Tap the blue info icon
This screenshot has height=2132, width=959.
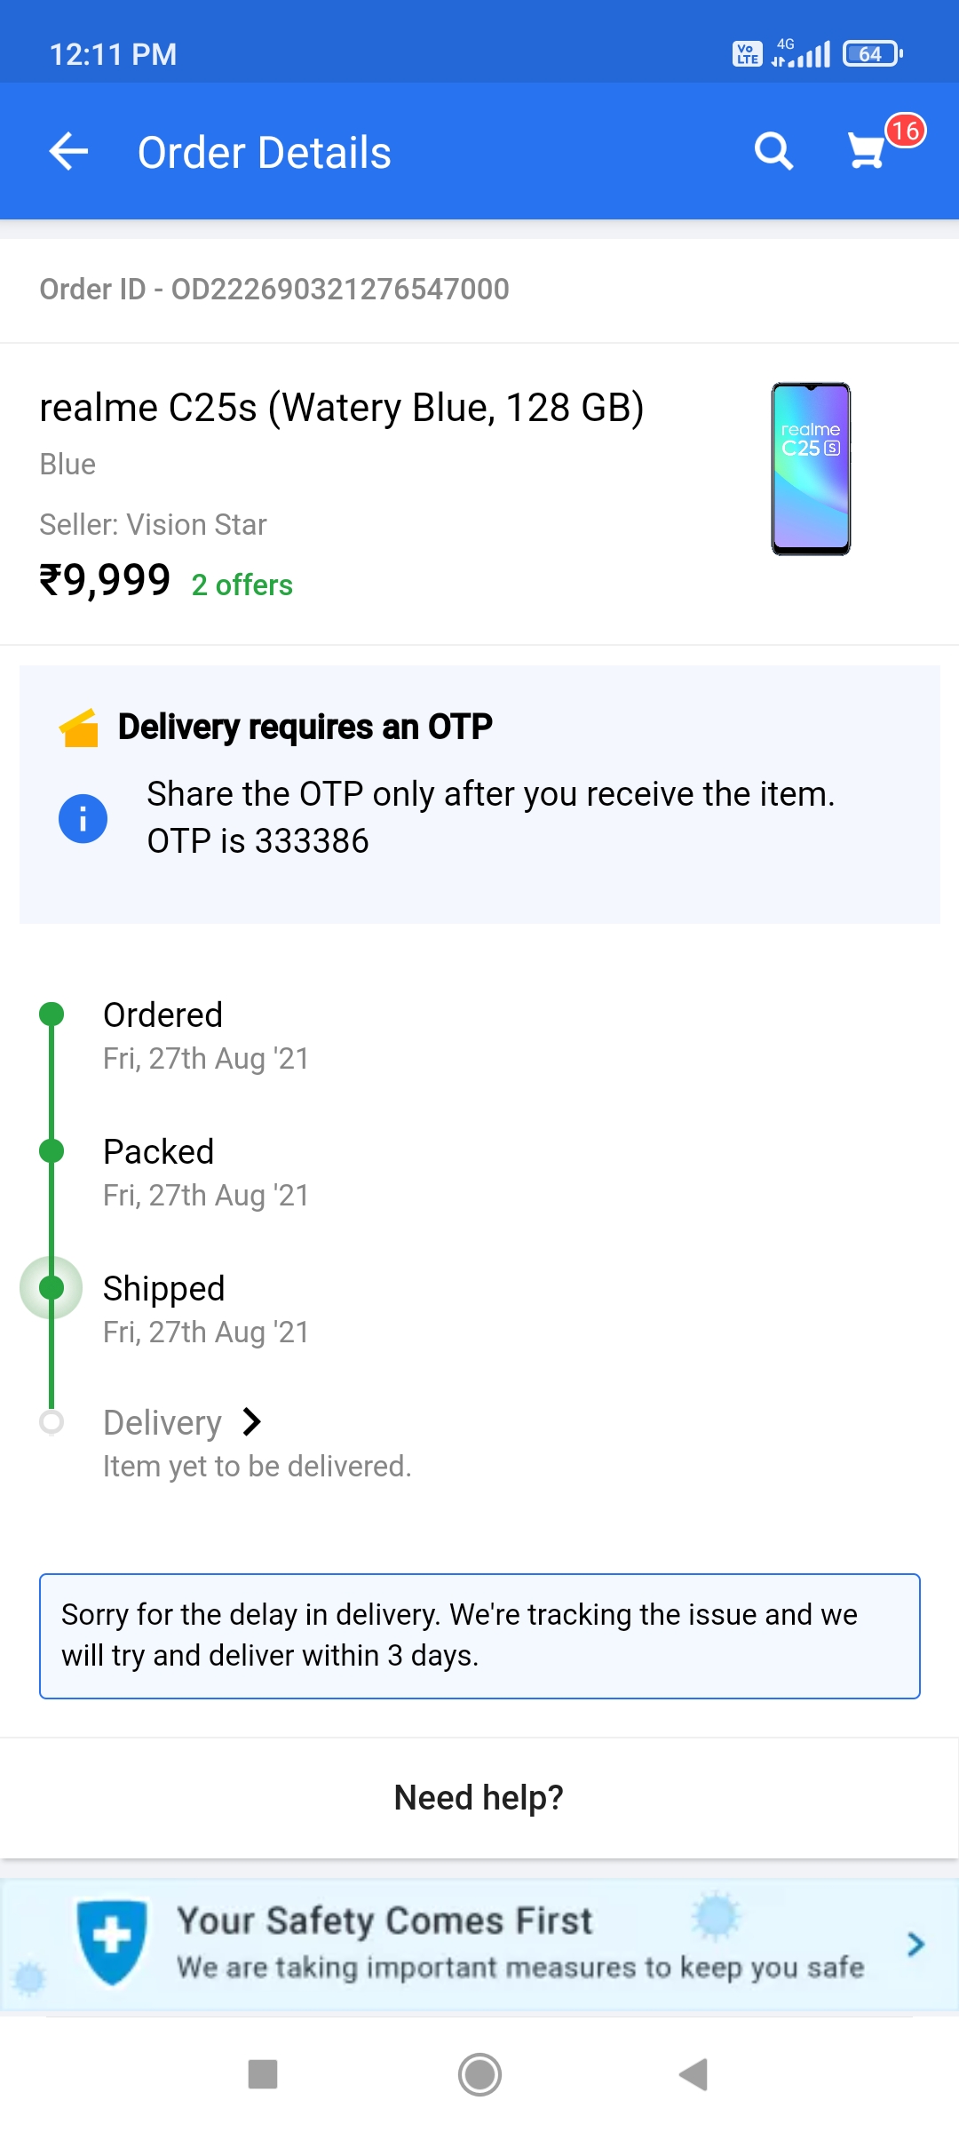[83, 818]
